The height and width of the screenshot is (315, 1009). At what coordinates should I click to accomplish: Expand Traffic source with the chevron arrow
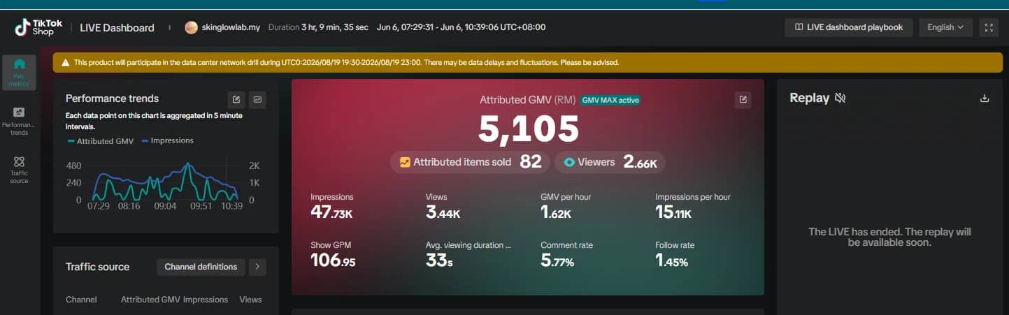coord(257,267)
